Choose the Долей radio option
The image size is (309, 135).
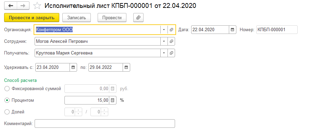(7, 112)
